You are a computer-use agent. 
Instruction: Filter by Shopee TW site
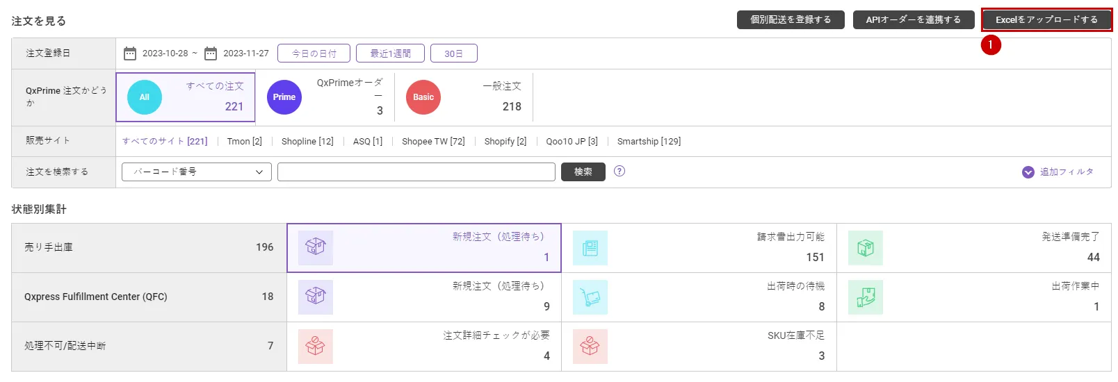tap(433, 141)
